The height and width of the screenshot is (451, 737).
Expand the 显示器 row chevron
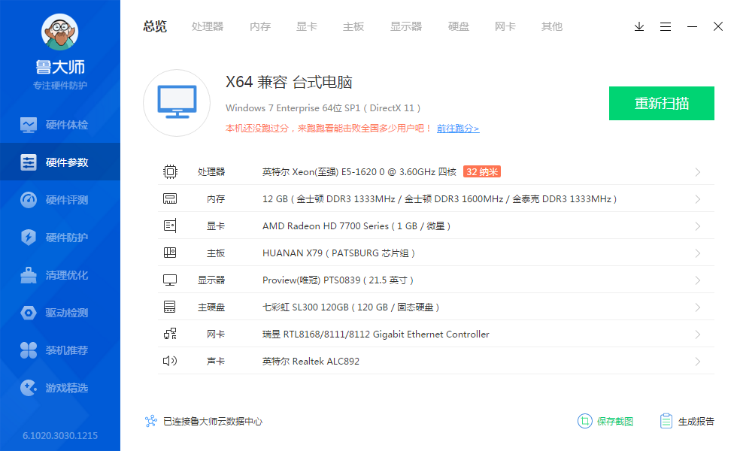pos(698,280)
